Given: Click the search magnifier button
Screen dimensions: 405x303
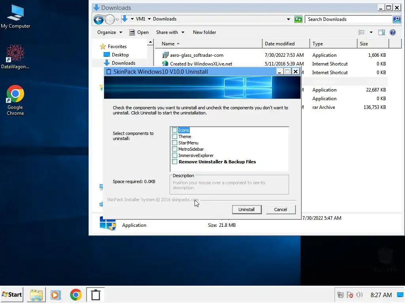Looking at the screenshot, I should click(x=396, y=19).
